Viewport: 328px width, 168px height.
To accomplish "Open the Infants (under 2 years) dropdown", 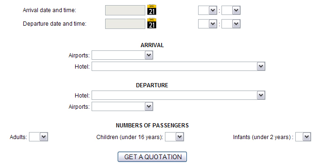I will (303, 137).
